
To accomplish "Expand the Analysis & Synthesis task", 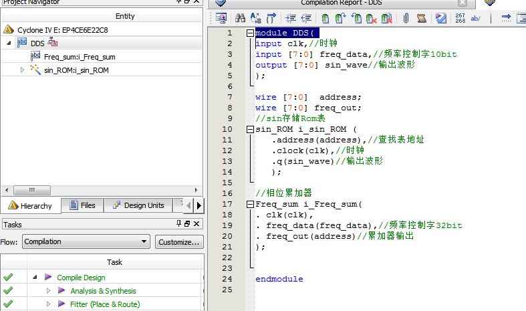I will (x=48, y=291).
